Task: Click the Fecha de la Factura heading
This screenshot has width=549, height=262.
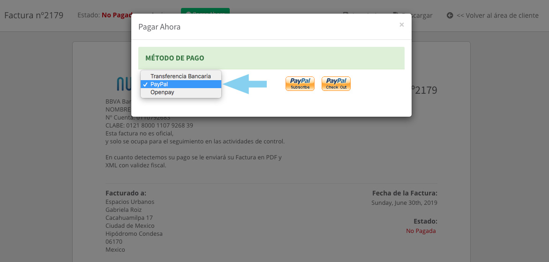Action: [405, 193]
